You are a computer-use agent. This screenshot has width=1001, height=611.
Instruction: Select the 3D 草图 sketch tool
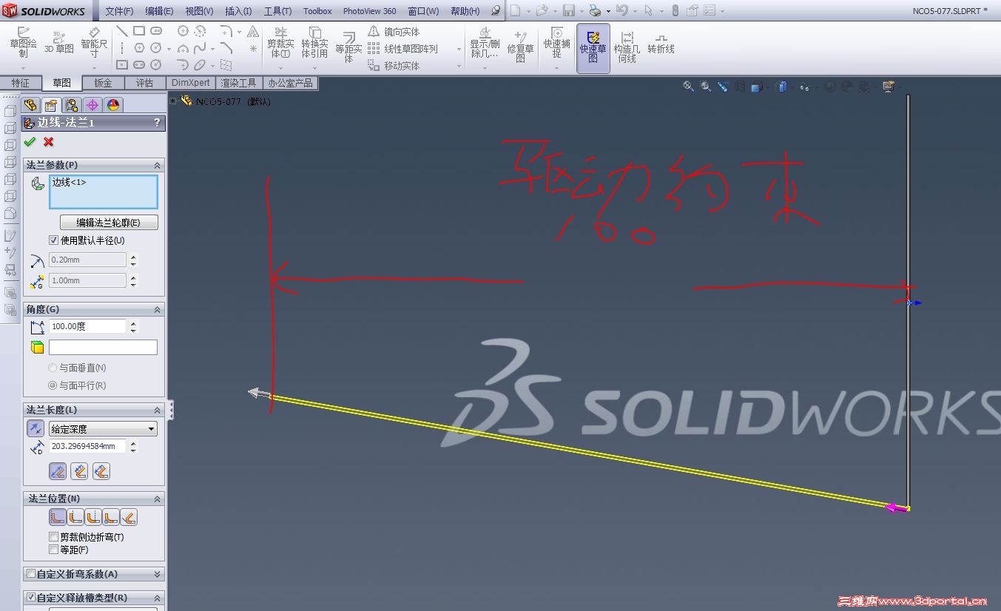(59, 44)
